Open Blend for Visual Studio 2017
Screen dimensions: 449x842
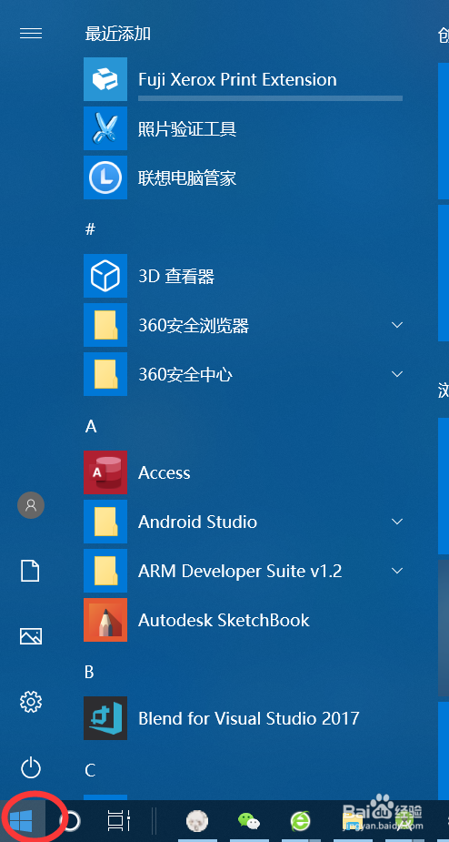[x=243, y=718]
